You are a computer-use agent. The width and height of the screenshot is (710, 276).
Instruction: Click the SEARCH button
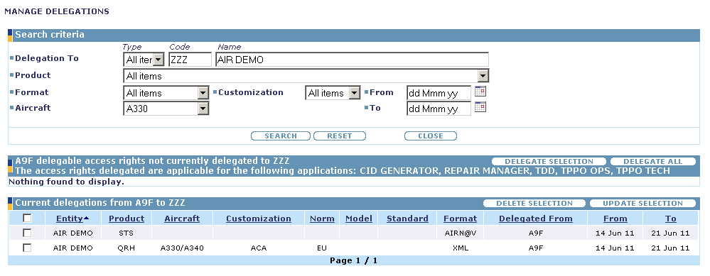point(281,136)
